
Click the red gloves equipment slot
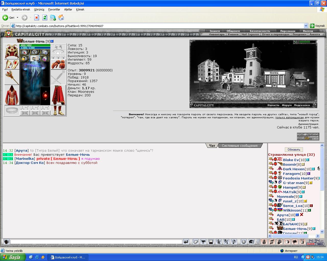pos(58,64)
